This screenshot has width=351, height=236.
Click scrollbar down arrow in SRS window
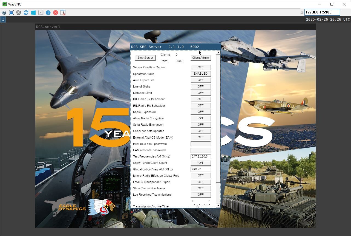point(218,206)
